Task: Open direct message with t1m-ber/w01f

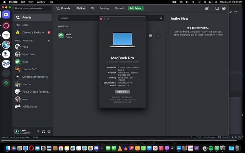Action: point(33,69)
